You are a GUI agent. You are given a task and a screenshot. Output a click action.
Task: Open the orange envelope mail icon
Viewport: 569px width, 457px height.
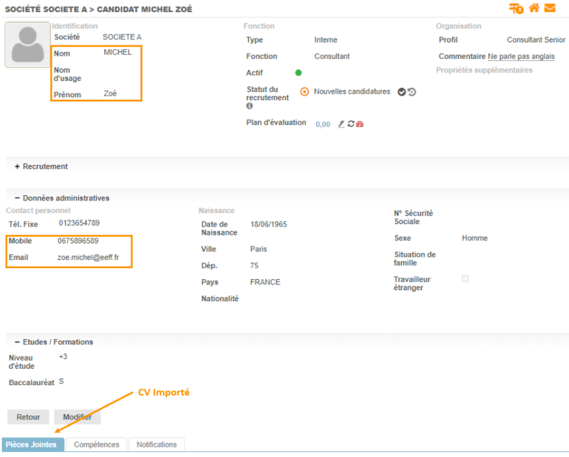[550, 8]
